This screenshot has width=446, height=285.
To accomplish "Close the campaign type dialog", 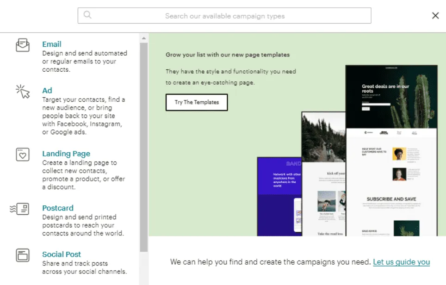I will coord(435,16).
